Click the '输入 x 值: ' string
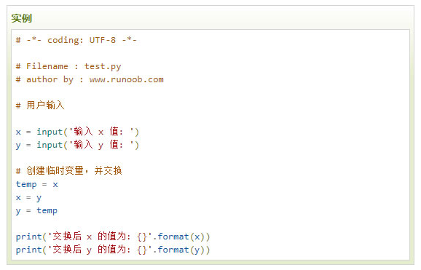This screenshot has height=270, width=421. [101, 132]
